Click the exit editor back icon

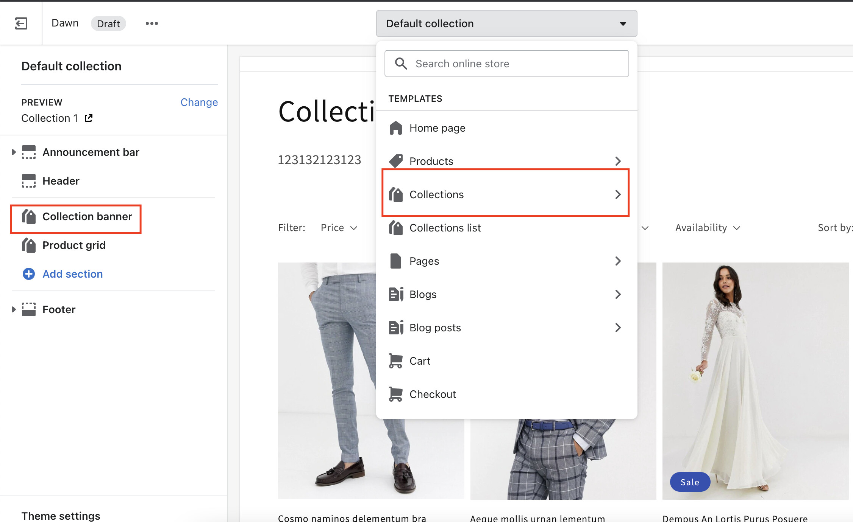click(x=21, y=23)
